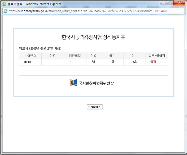Click the 한국사능력검정시험 성적통지표 heading

click(93, 37)
